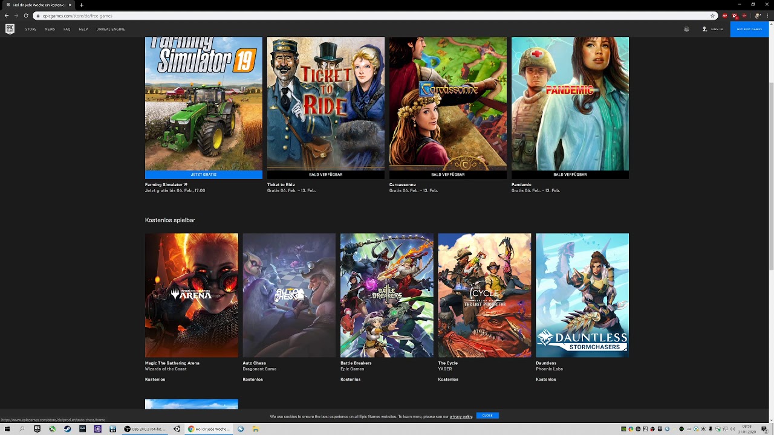Click the Carcassonne title text
This screenshot has height=435, width=774.
point(403,185)
